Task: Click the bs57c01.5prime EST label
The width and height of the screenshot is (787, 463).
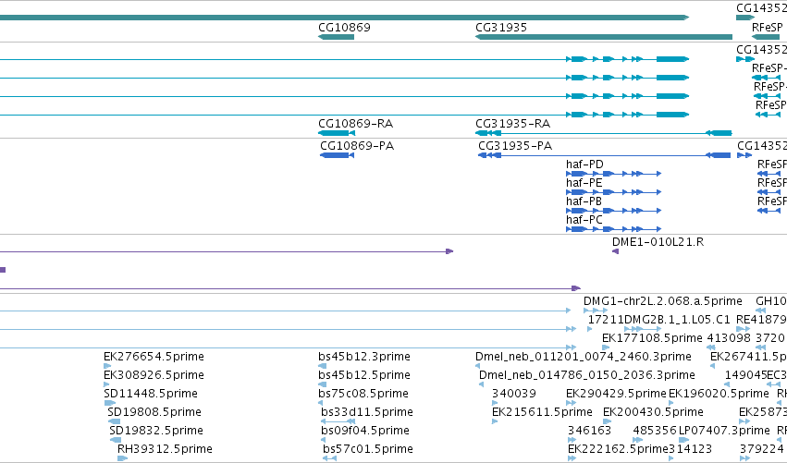Action: [x=368, y=449]
